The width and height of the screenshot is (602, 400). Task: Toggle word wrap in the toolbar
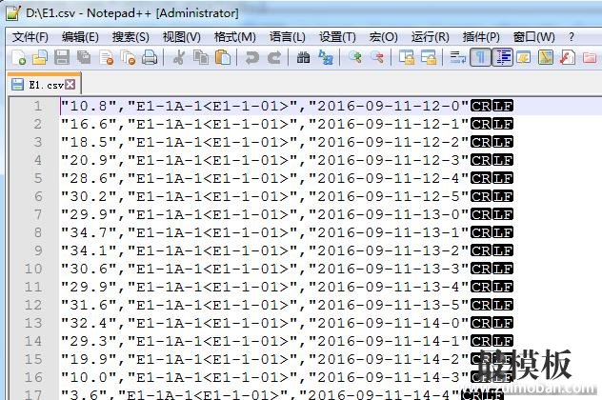457,57
